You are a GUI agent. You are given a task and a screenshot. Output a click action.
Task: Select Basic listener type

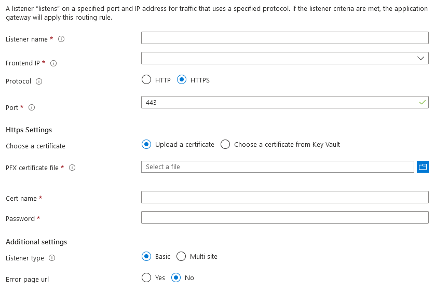point(146,256)
